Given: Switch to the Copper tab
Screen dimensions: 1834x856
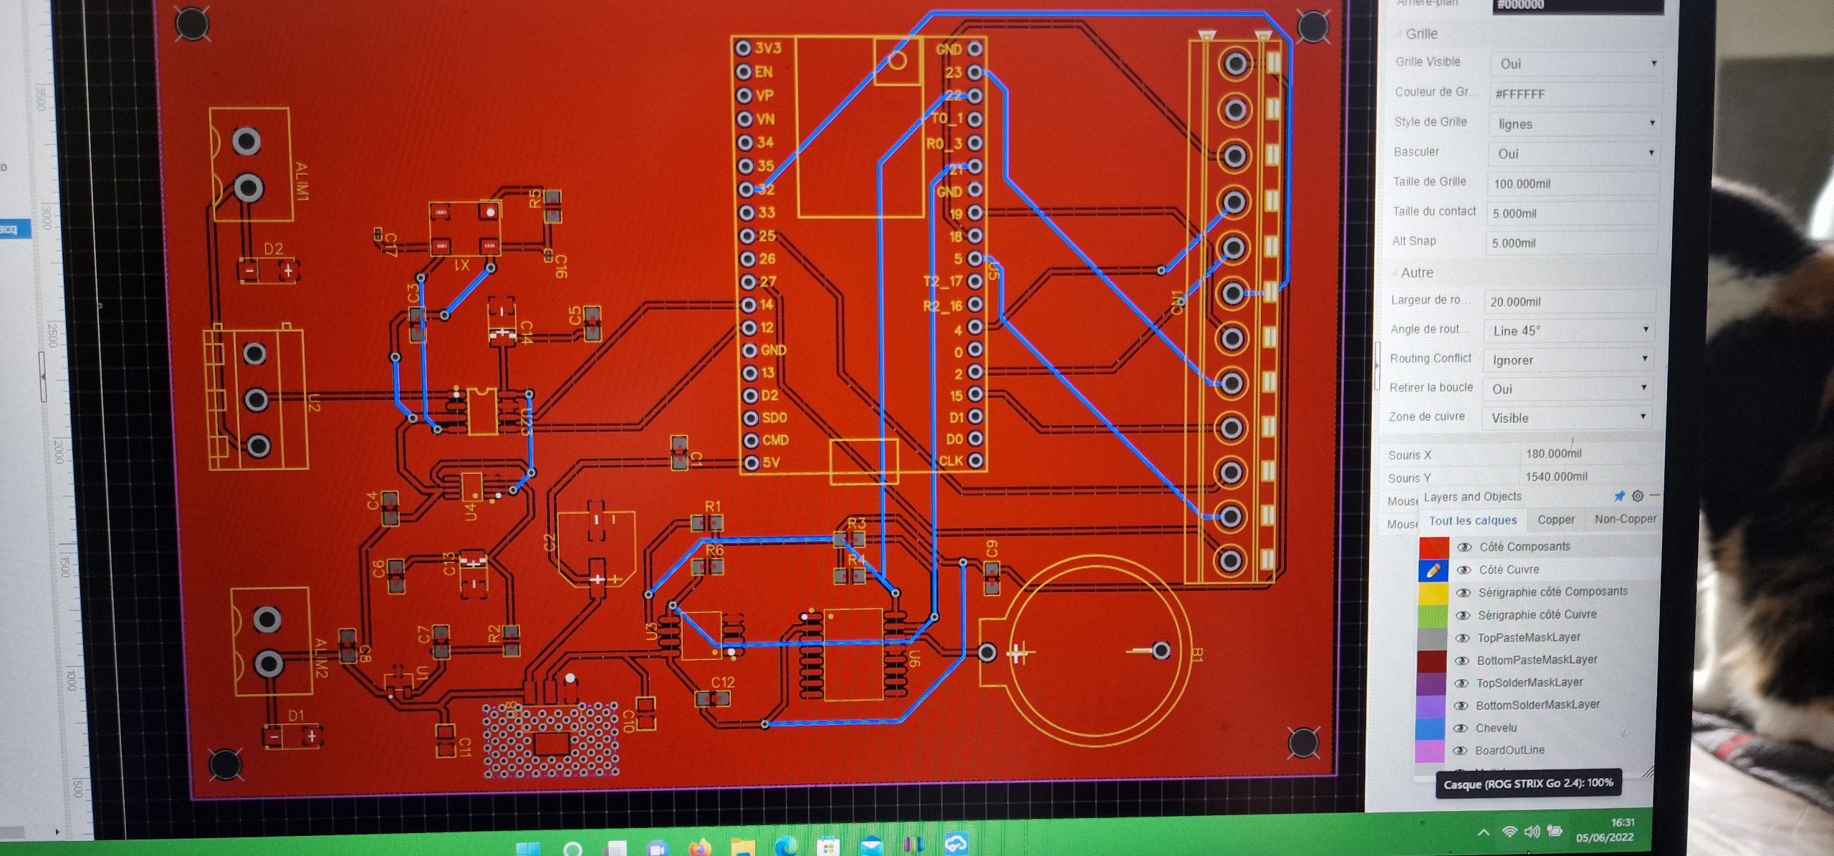Looking at the screenshot, I should pos(1555,520).
